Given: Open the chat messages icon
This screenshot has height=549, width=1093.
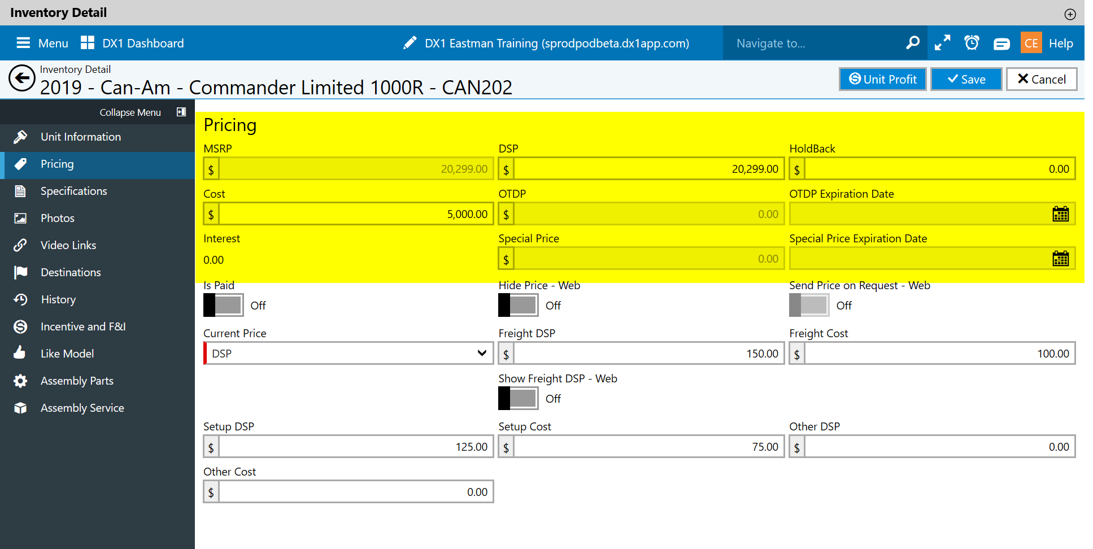Looking at the screenshot, I should tap(1001, 43).
